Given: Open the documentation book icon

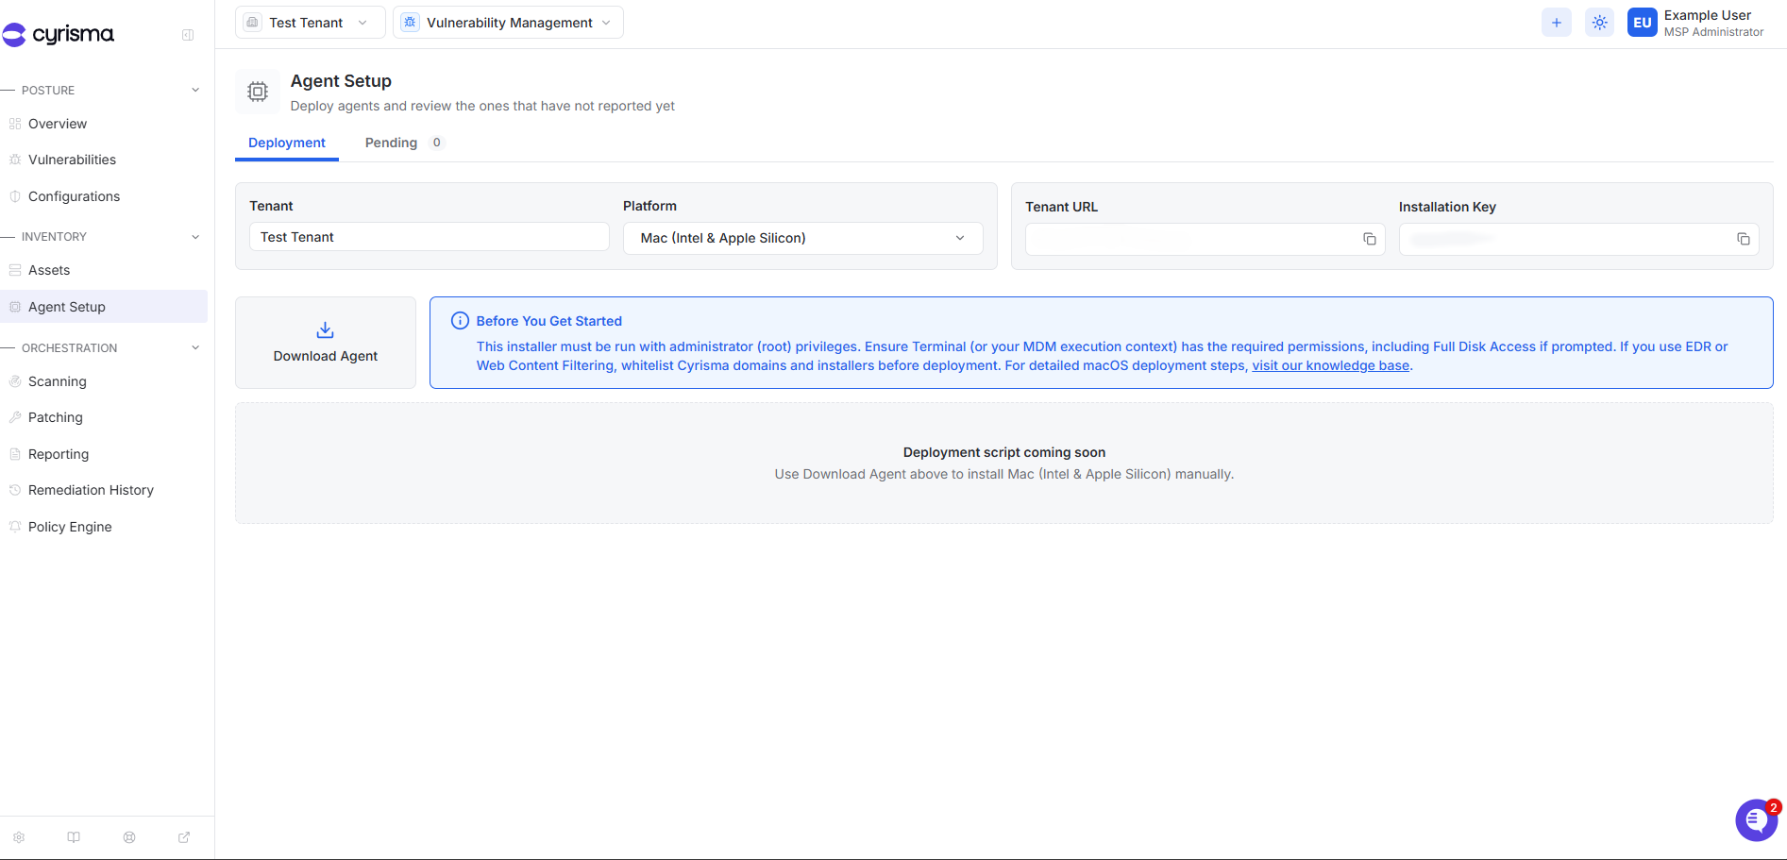Looking at the screenshot, I should [x=74, y=837].
